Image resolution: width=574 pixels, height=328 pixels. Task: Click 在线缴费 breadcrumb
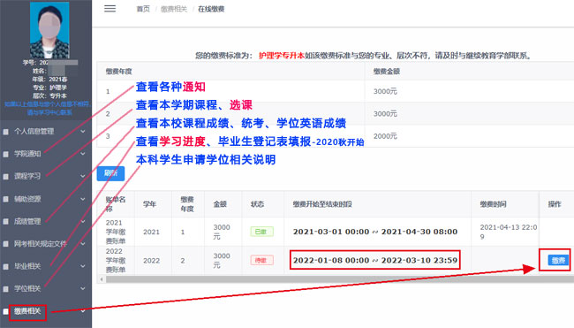[211, 9]
